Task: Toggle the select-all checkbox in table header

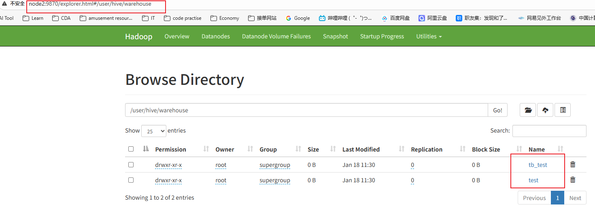Action: (x=131, y=149)
